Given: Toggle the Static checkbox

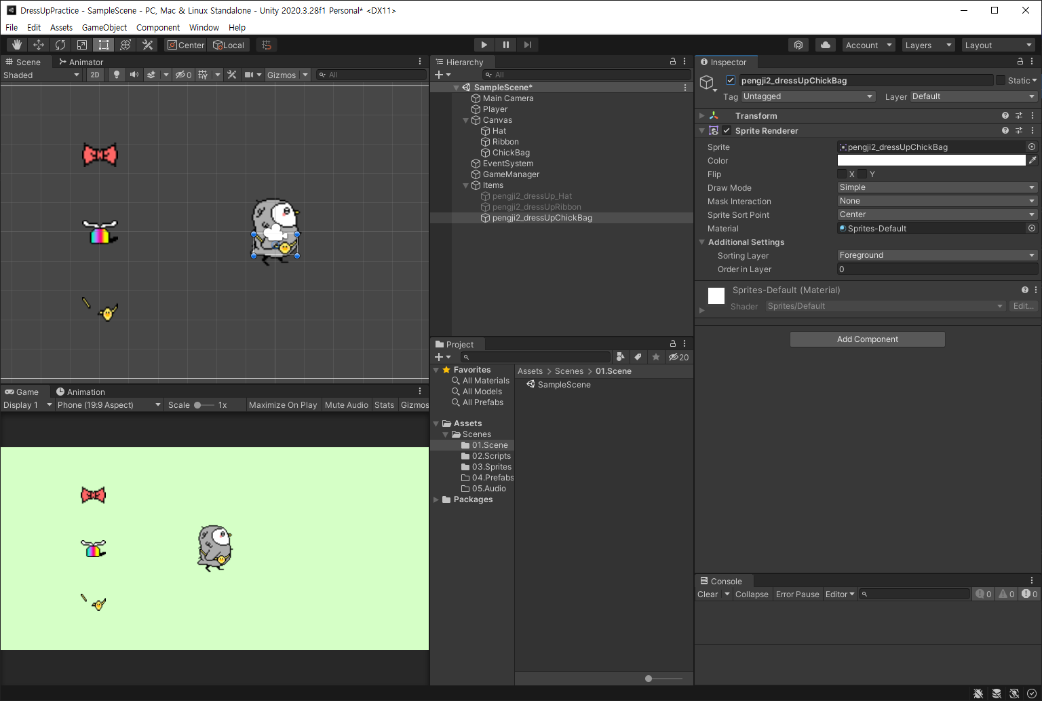Looking at the screenshot, I should point(1001,80).
